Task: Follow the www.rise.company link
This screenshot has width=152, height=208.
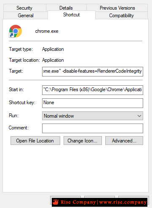Action: tap(123, 202)
